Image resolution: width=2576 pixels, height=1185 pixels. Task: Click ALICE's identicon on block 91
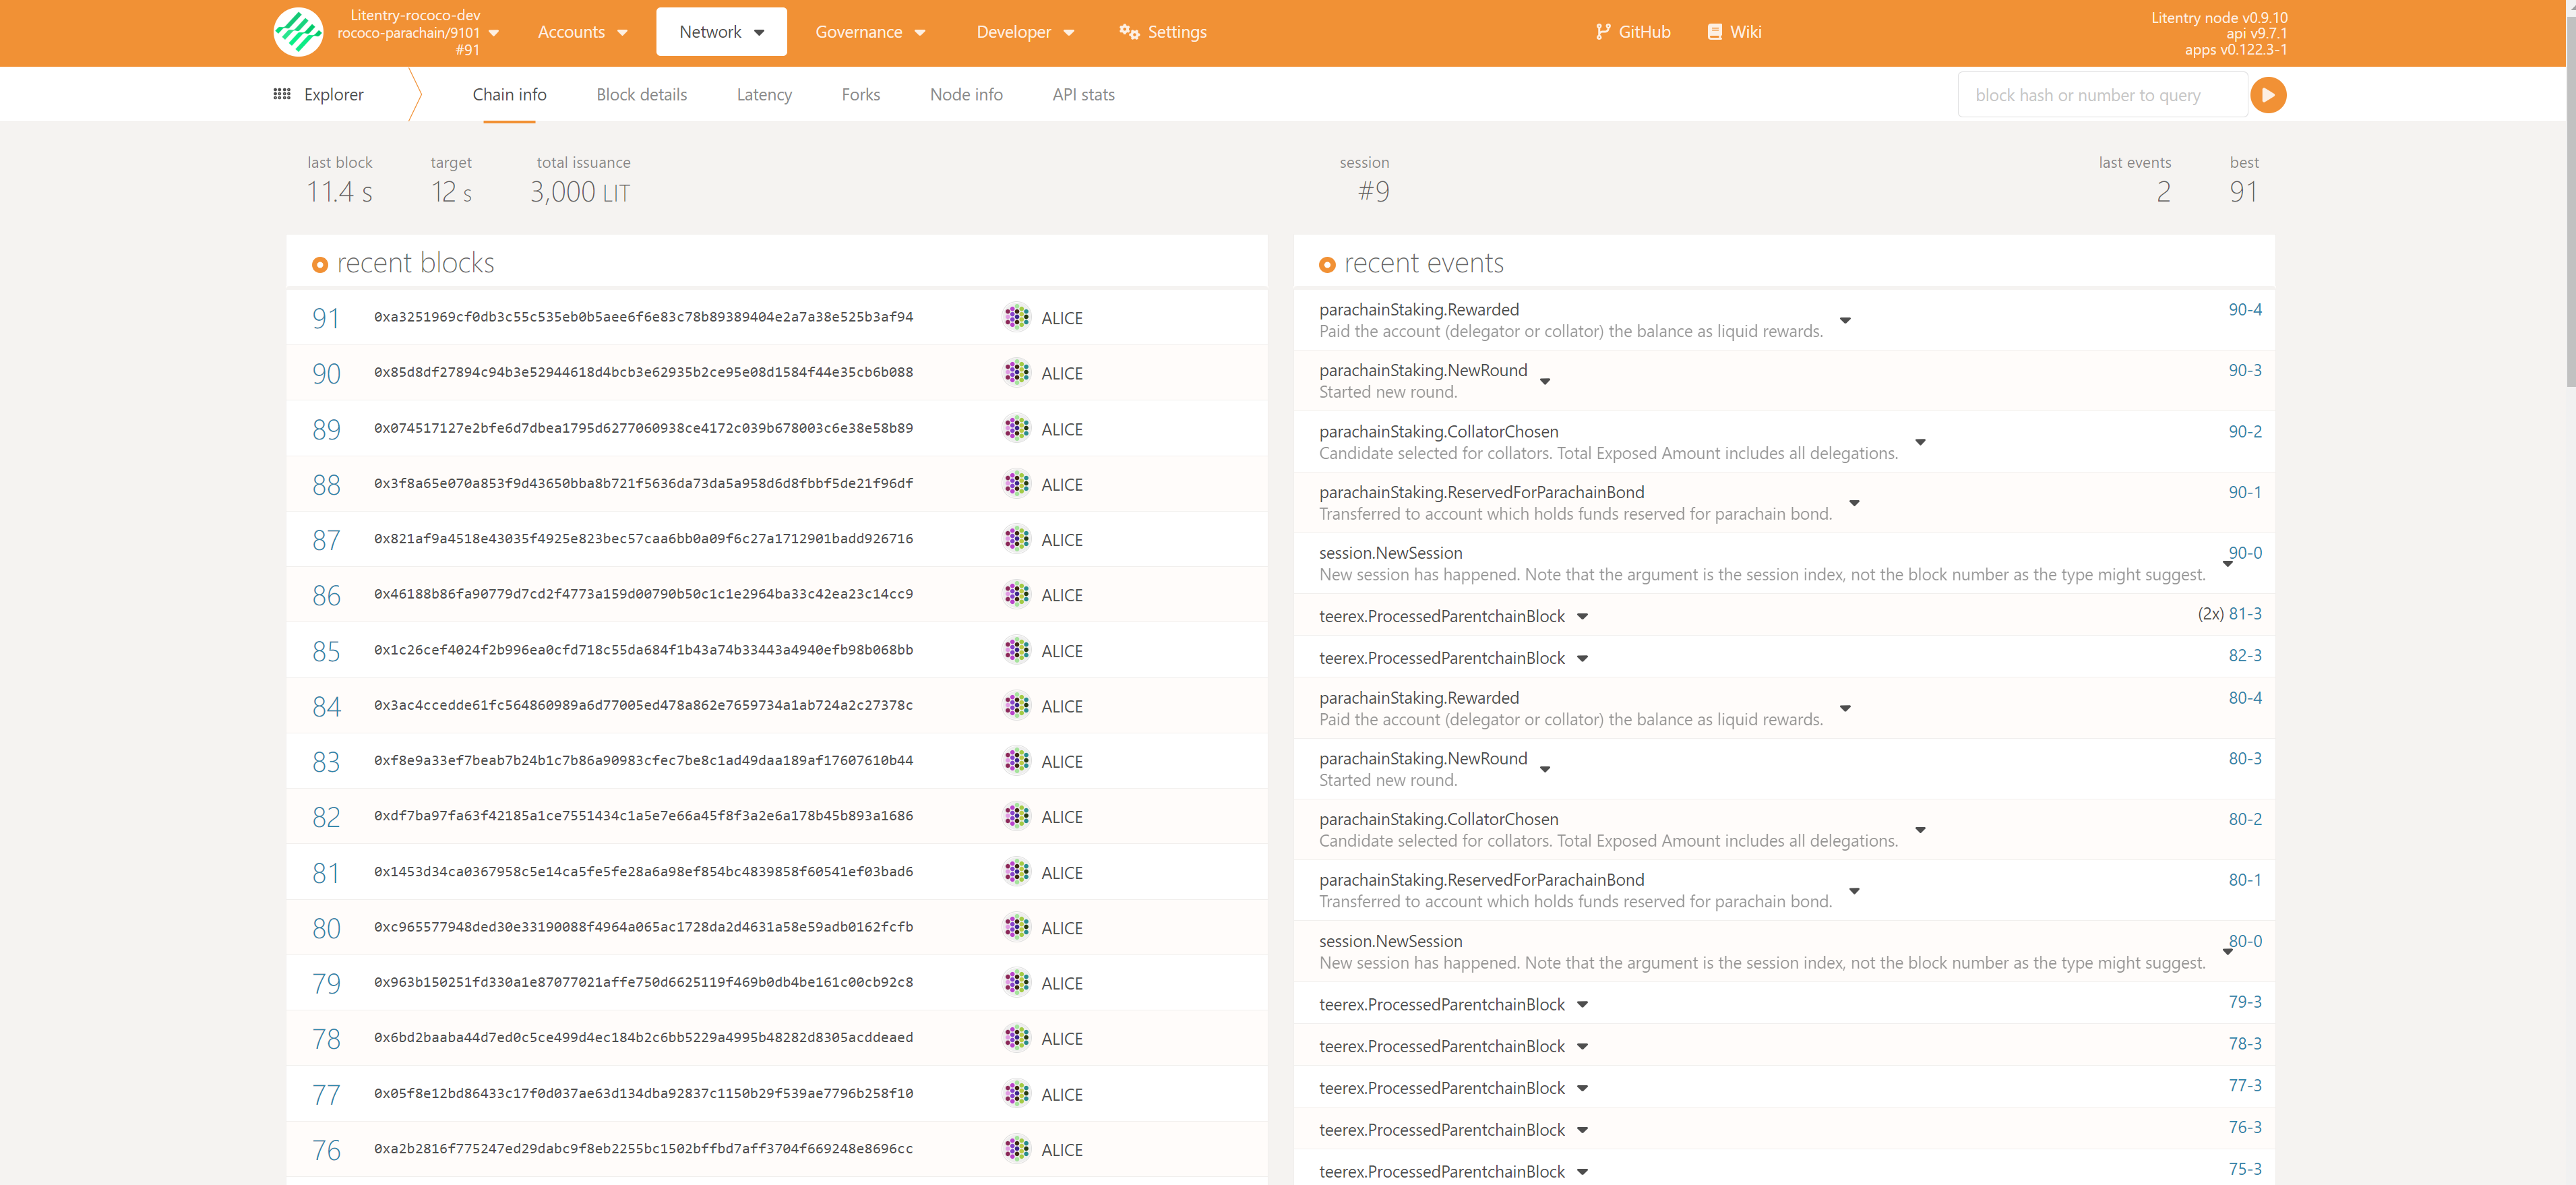[1017, 317]
